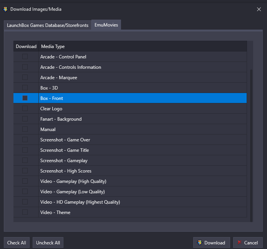This screenshot has height=249, width=267.
Task: Check the Manual media type checkbox
Action: (x=25, y=129)
